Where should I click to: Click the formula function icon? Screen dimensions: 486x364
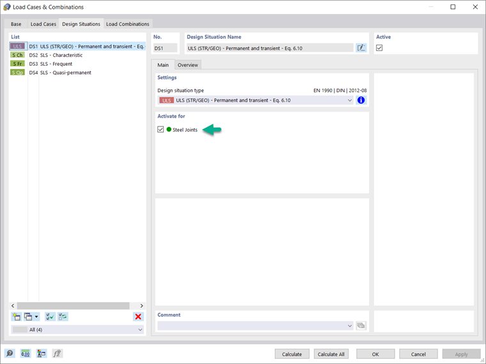pyautogui.click(x=58, y=353)
